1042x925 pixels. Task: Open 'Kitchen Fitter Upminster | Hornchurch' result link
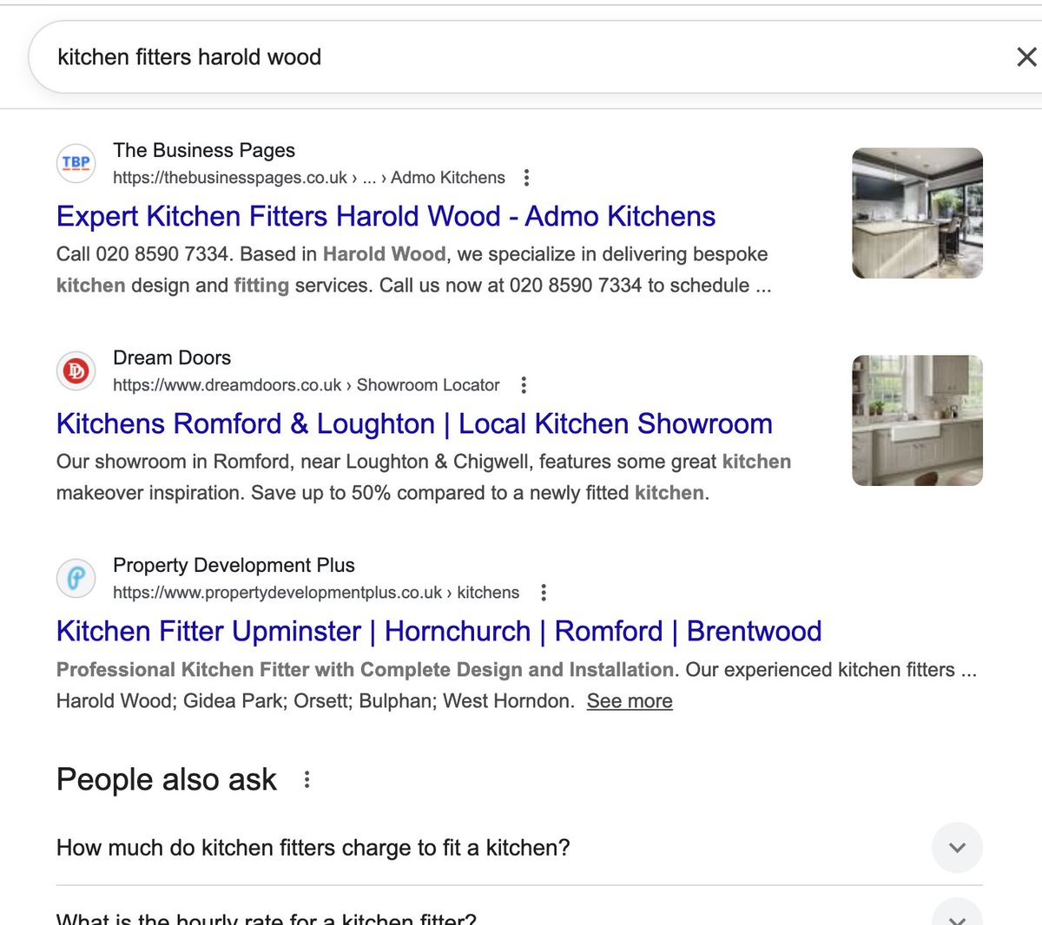pyautogui.click(x=439, y=631)
